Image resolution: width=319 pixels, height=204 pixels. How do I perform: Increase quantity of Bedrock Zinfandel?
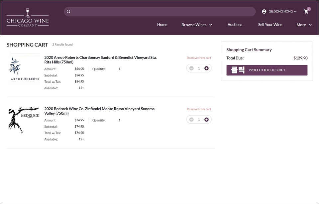pyautogui.click(x=206, y=120)
